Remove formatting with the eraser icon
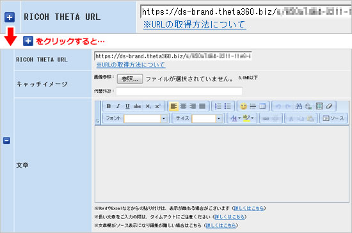The image size is (352, 233). tap(329, 106)
